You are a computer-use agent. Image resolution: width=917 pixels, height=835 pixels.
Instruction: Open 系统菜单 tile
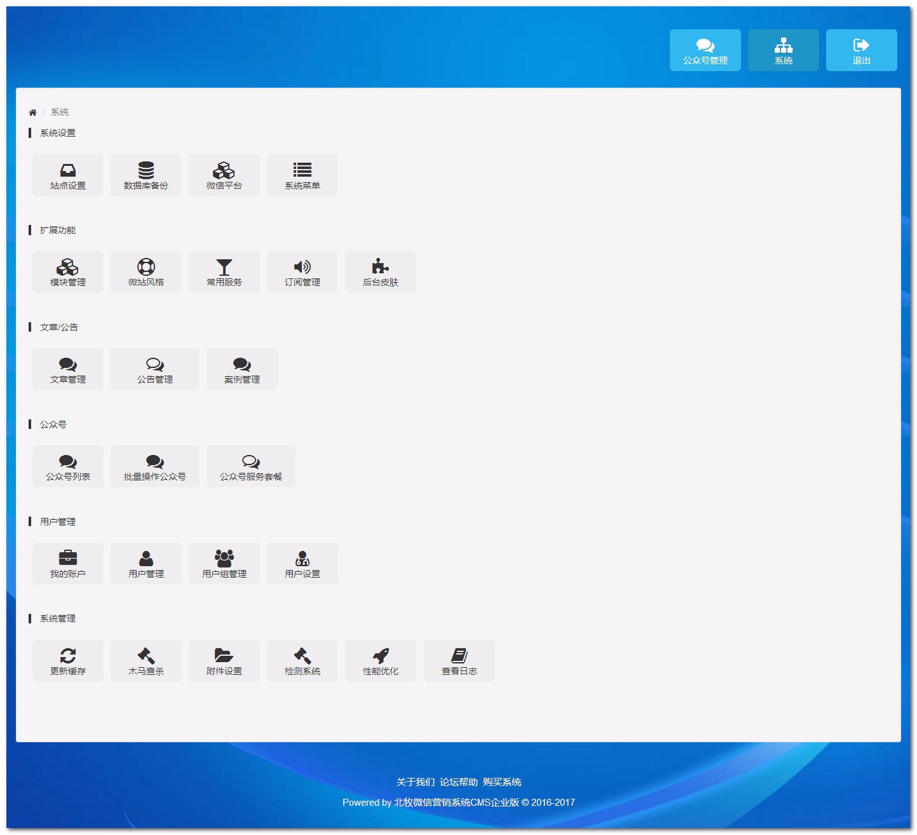tap(302, 175)
